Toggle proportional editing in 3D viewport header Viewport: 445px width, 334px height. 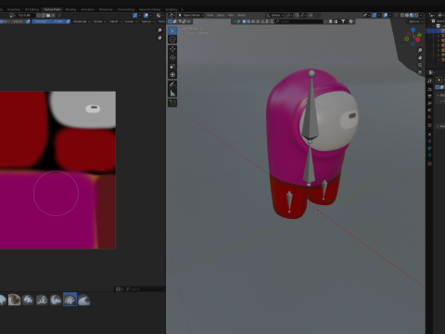[311, 15]
